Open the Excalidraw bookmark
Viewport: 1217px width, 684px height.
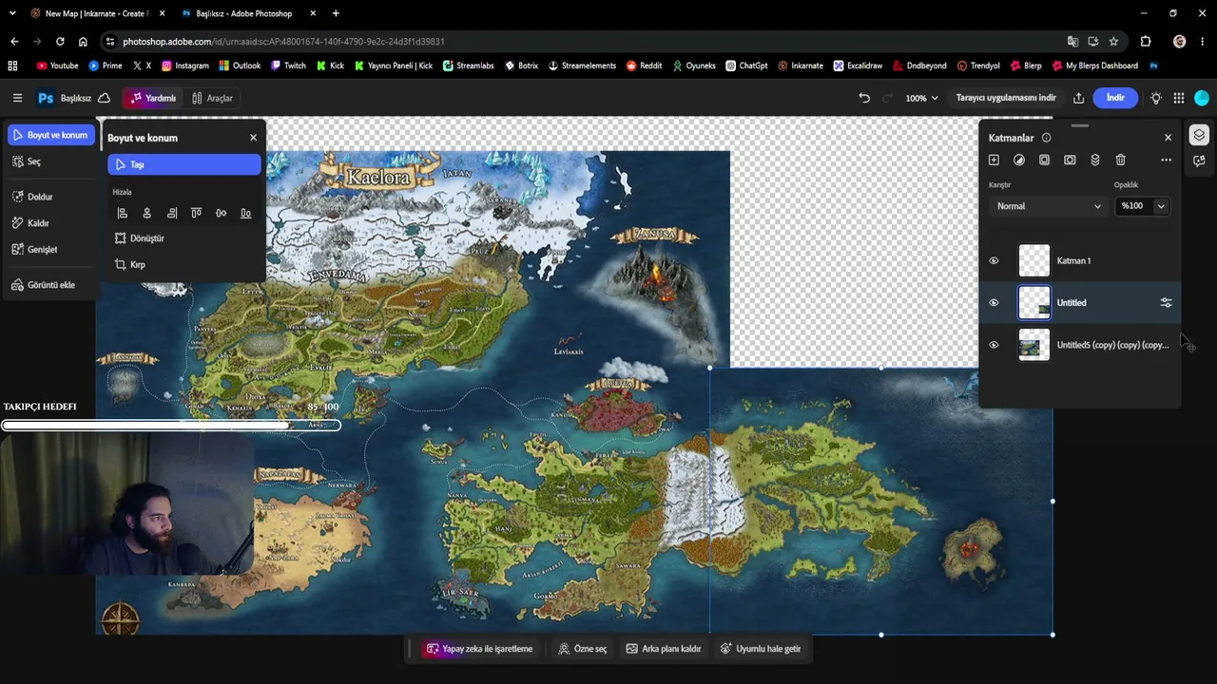858,66
